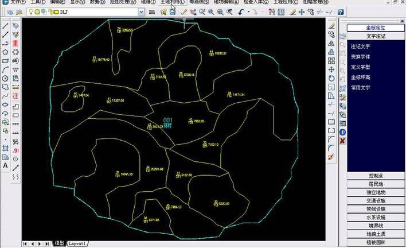Viewport: 406px width, 248px height.
Task: Select the Mirror tool in right toolbar
Action: tap(331, 44)
